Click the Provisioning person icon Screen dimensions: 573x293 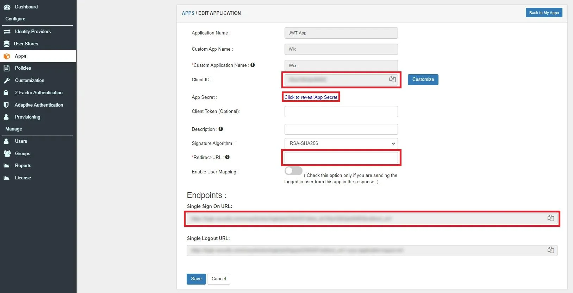click(6, 117)
